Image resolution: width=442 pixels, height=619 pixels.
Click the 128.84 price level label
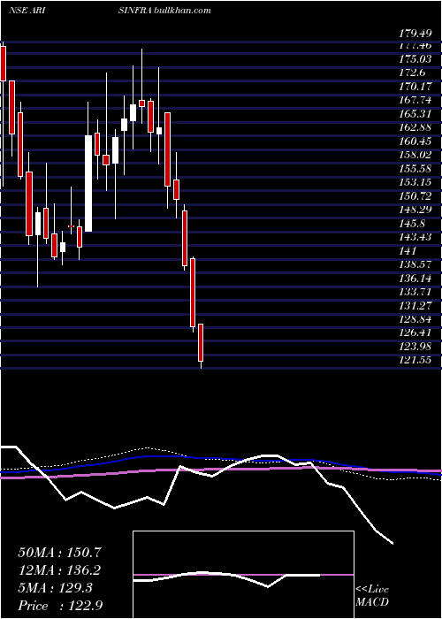click(x=415, y=319)
